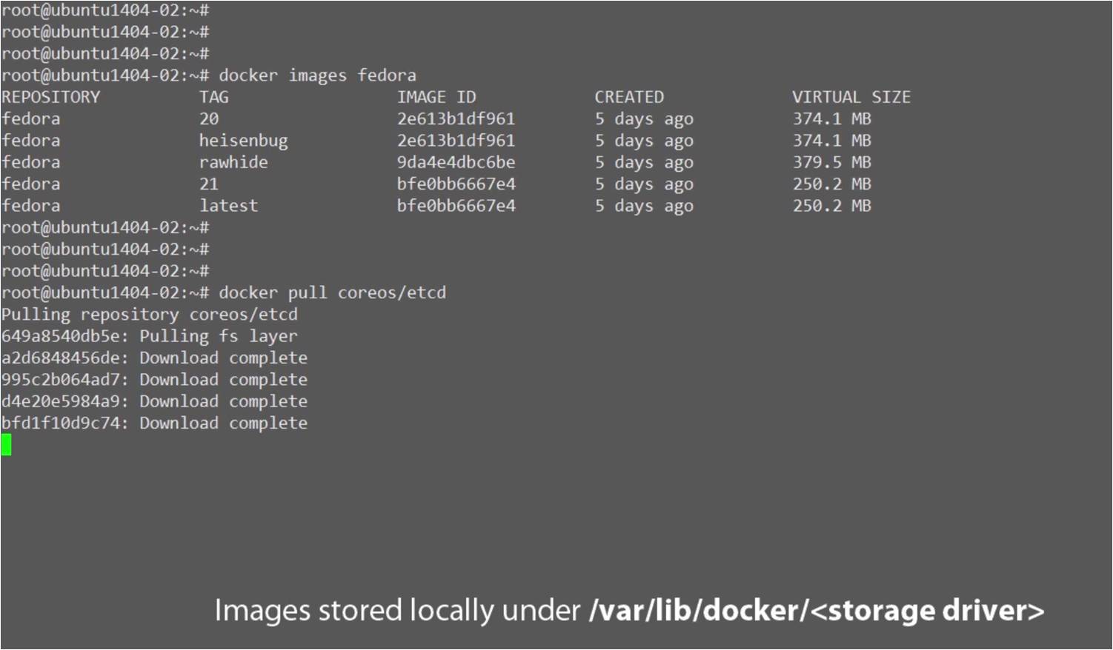Click image ID 9da4e4dbc6be
1113x650 pixels.
(456, 162)
